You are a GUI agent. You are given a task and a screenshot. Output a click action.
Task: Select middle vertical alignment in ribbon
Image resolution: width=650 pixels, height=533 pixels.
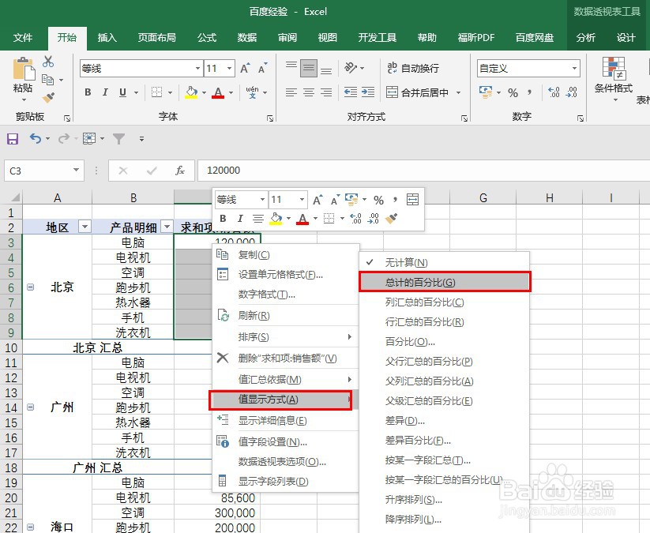(309, 68)
